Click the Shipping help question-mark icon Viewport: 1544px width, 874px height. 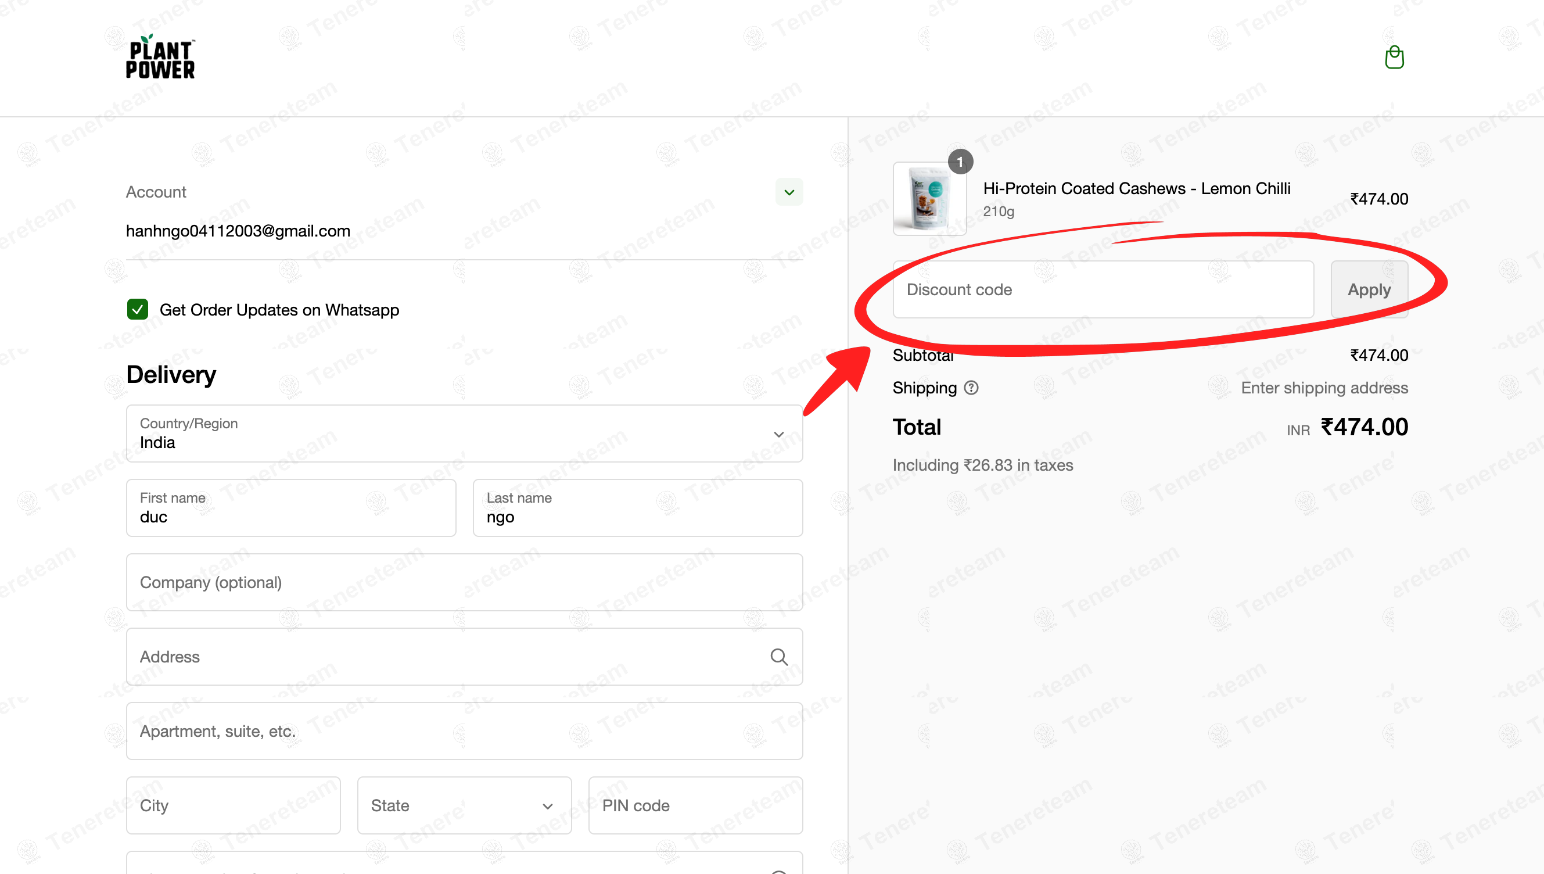point(971,388)
